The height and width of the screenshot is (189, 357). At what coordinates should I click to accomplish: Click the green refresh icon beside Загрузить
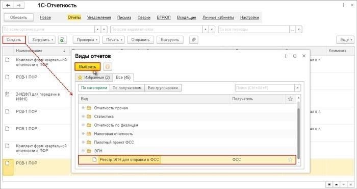(62, 40)
